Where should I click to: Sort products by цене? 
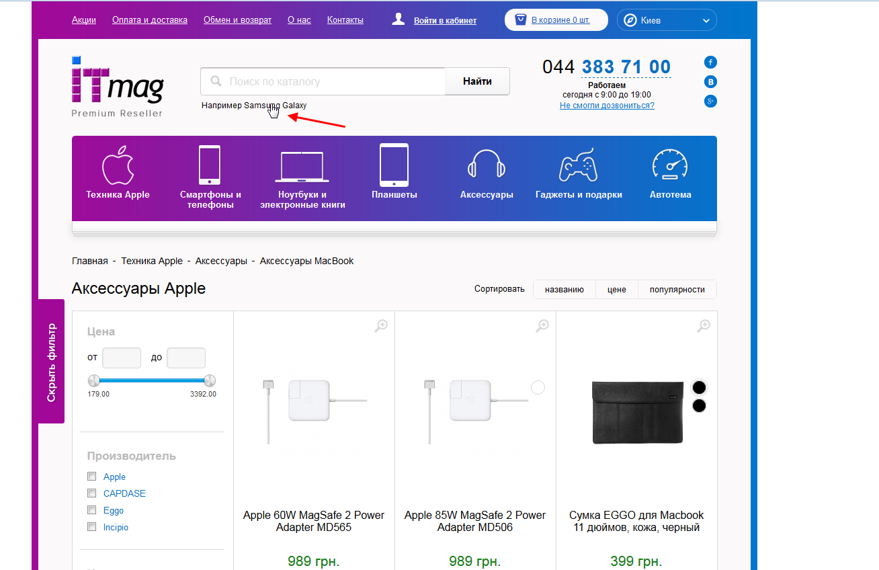pyautogui.click(x=616, y=290)
